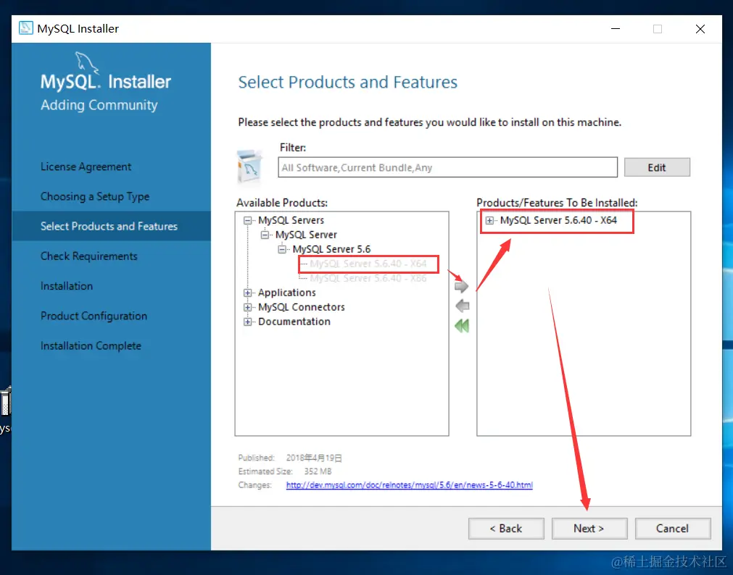Expand the MySQL Connectors tree node
The height and width of the screenshot is (575, 733).
click(x=248, y=307)
